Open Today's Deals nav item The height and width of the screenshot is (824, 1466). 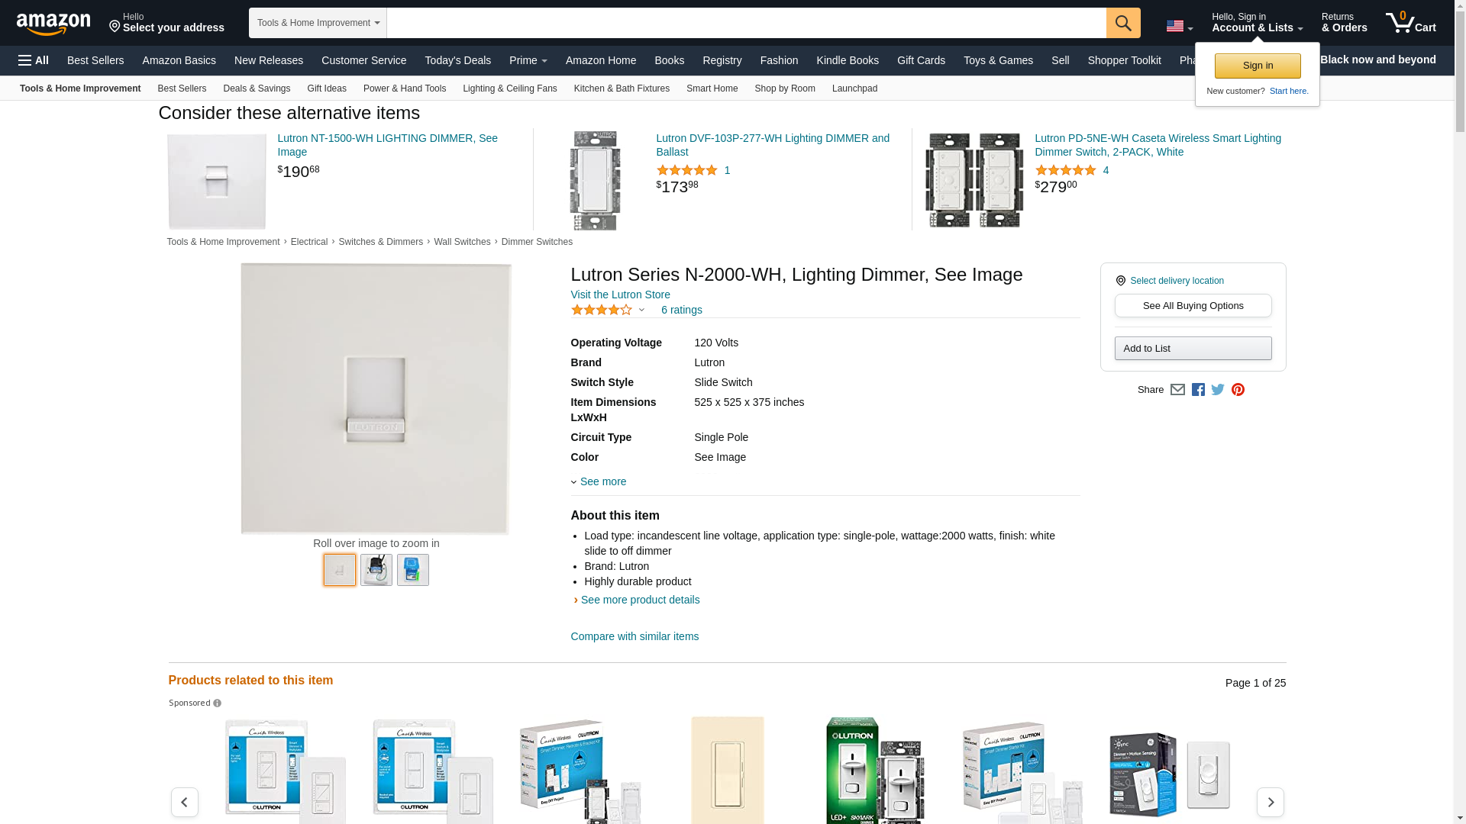coord(457,60)
